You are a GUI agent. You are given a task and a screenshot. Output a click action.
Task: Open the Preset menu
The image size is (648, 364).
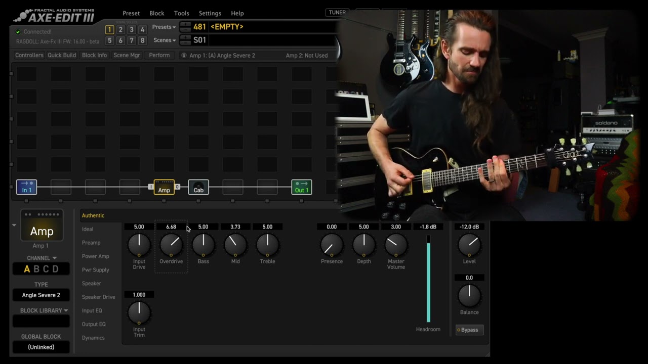pyautogui.click(x=131, y=13)
